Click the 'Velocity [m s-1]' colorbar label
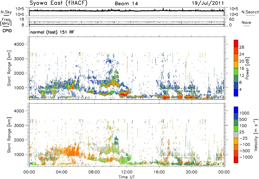The width and height of the screenshot is (259, 179). [x=256, y=135]
